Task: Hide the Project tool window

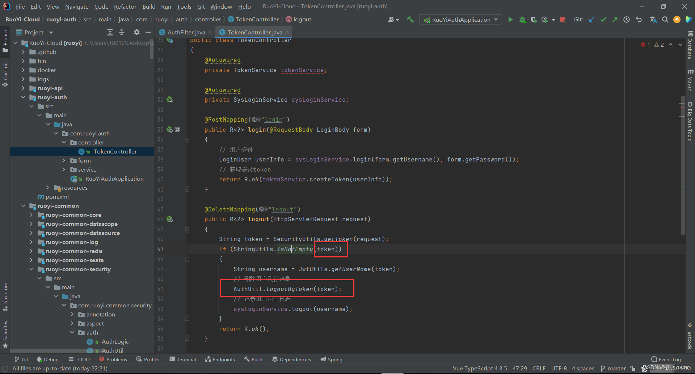Action: pyautogui.click(x=148, y=32)
